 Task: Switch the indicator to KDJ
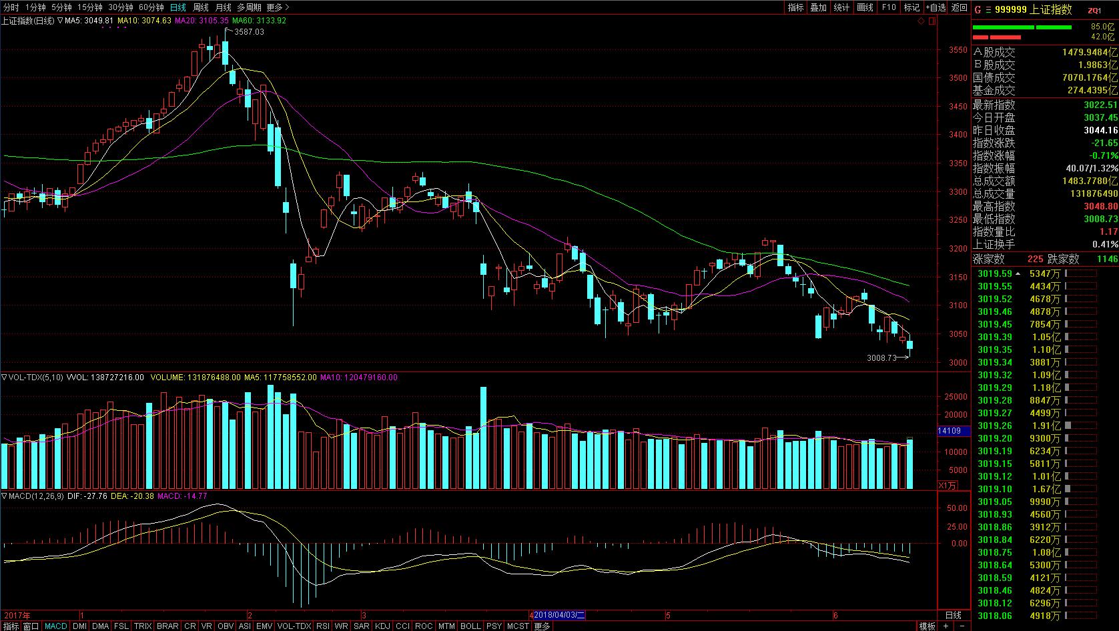(x=382, y=626)
